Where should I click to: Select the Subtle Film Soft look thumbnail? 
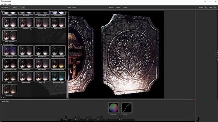point(26,76)
